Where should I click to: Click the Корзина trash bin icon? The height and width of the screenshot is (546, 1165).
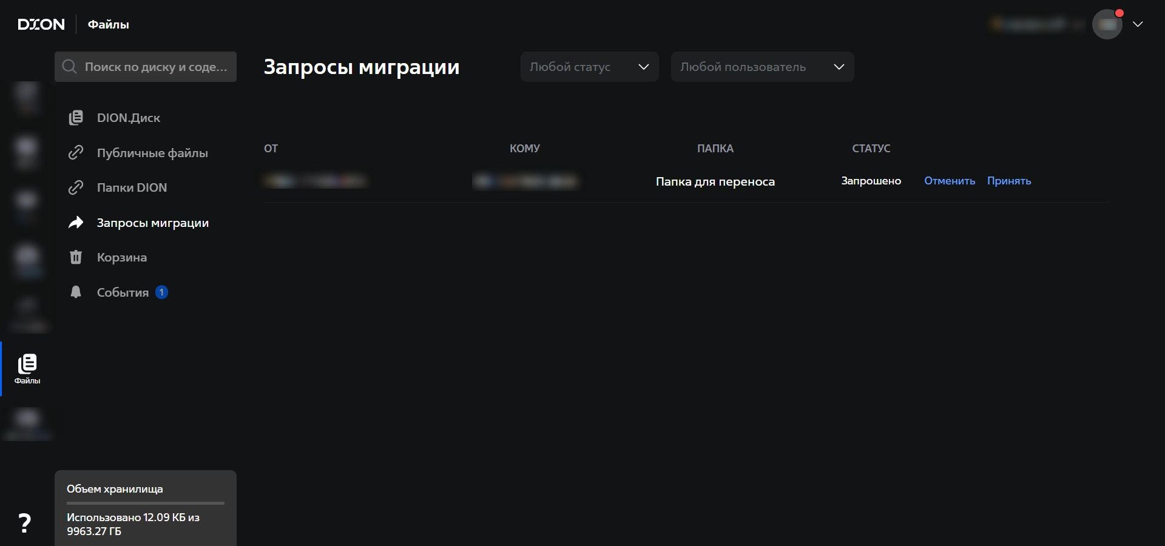tap(76, 257)
